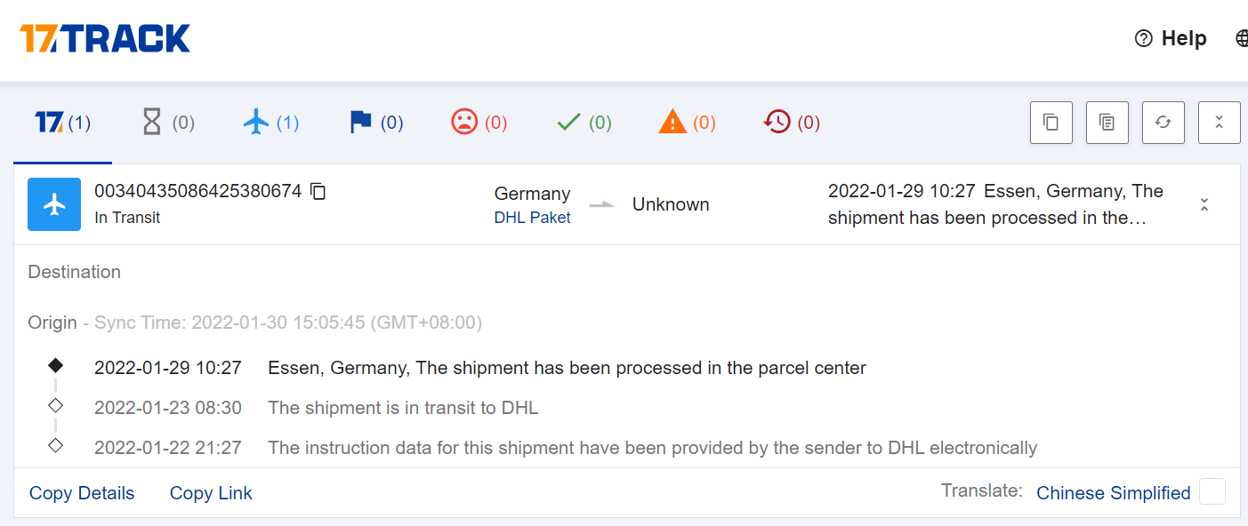Viewport: 1248px width, 526px height.
Task: Open the orange warning alert tab
Action: coord(687,123)
